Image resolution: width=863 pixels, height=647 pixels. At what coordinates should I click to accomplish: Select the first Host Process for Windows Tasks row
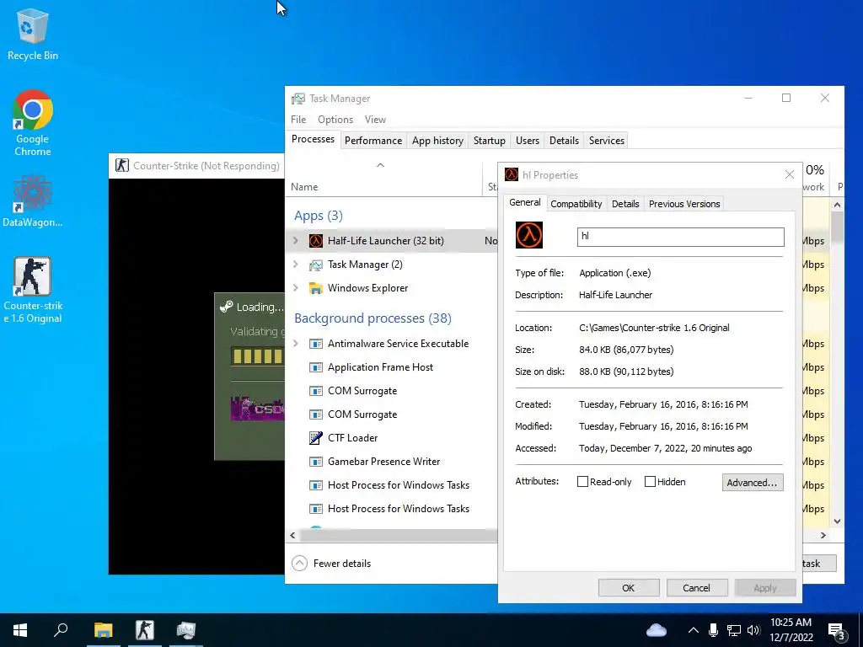(392, 484)
